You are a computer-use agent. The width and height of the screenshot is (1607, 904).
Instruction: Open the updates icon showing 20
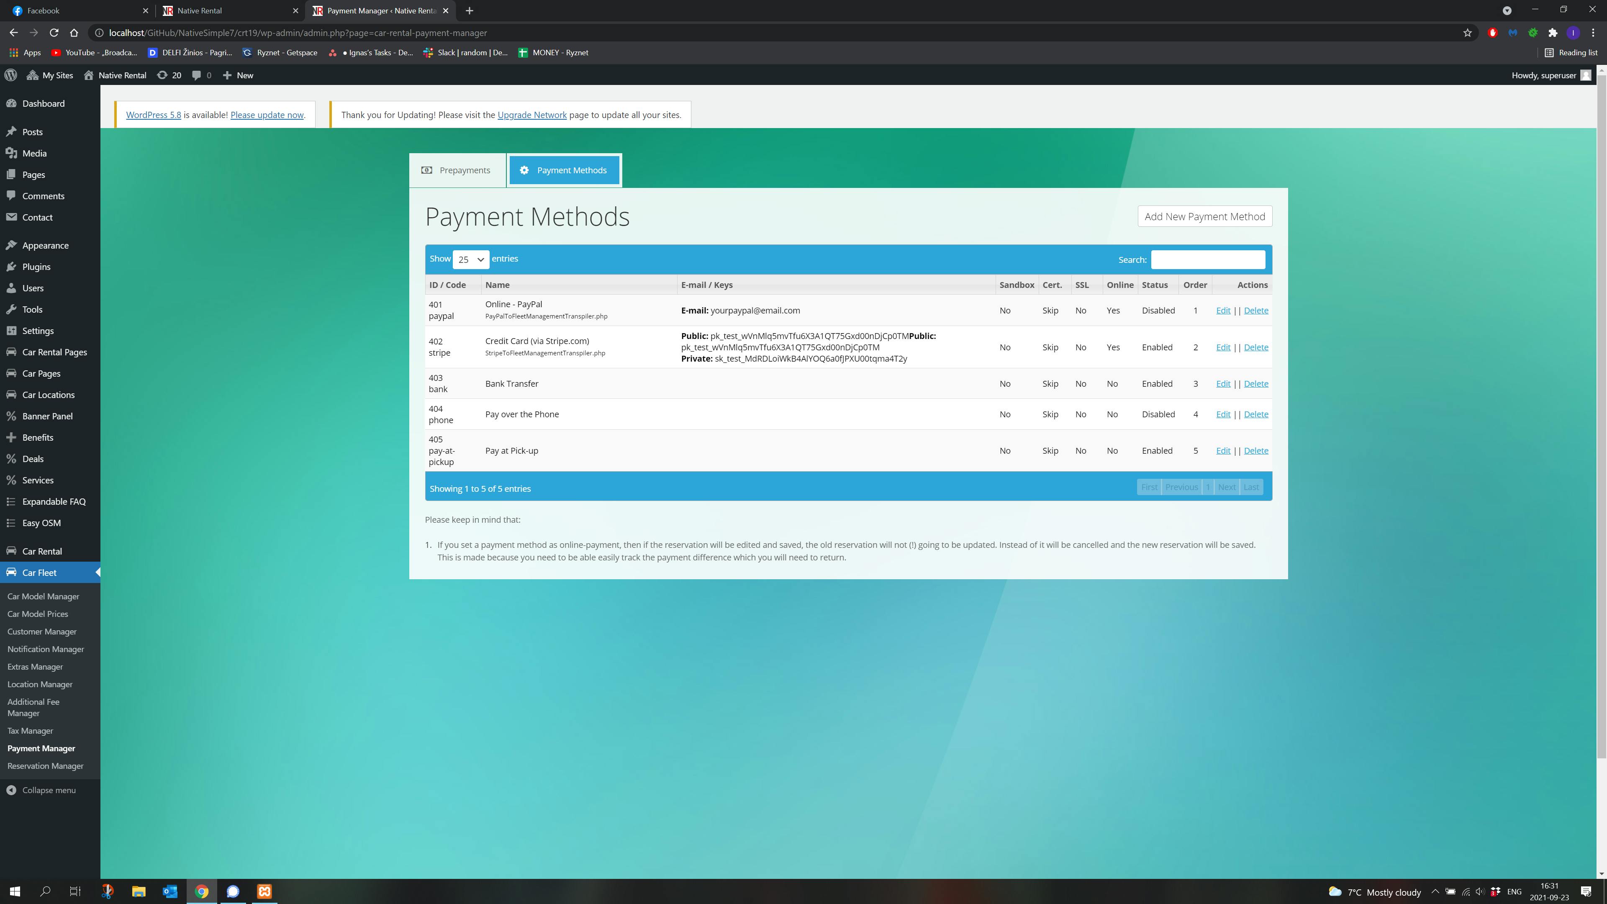[x=168, y=75]
